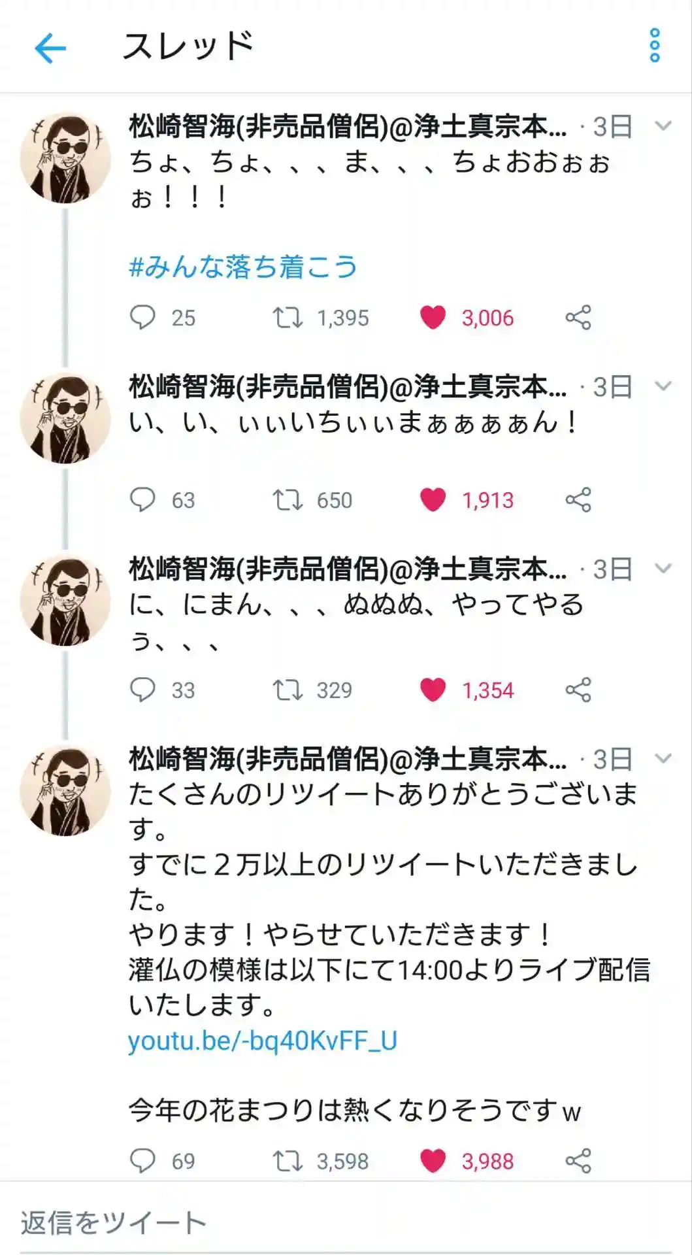692x1255 pixels.
Task: Retweet the last tweet with 3,598 retweets
Action: [x=288, y=1161]
